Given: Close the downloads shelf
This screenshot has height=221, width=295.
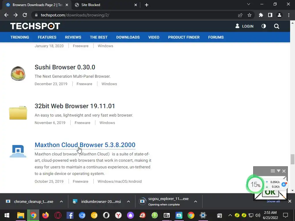Looking at the screenshot, I should (x=290, y=201).
